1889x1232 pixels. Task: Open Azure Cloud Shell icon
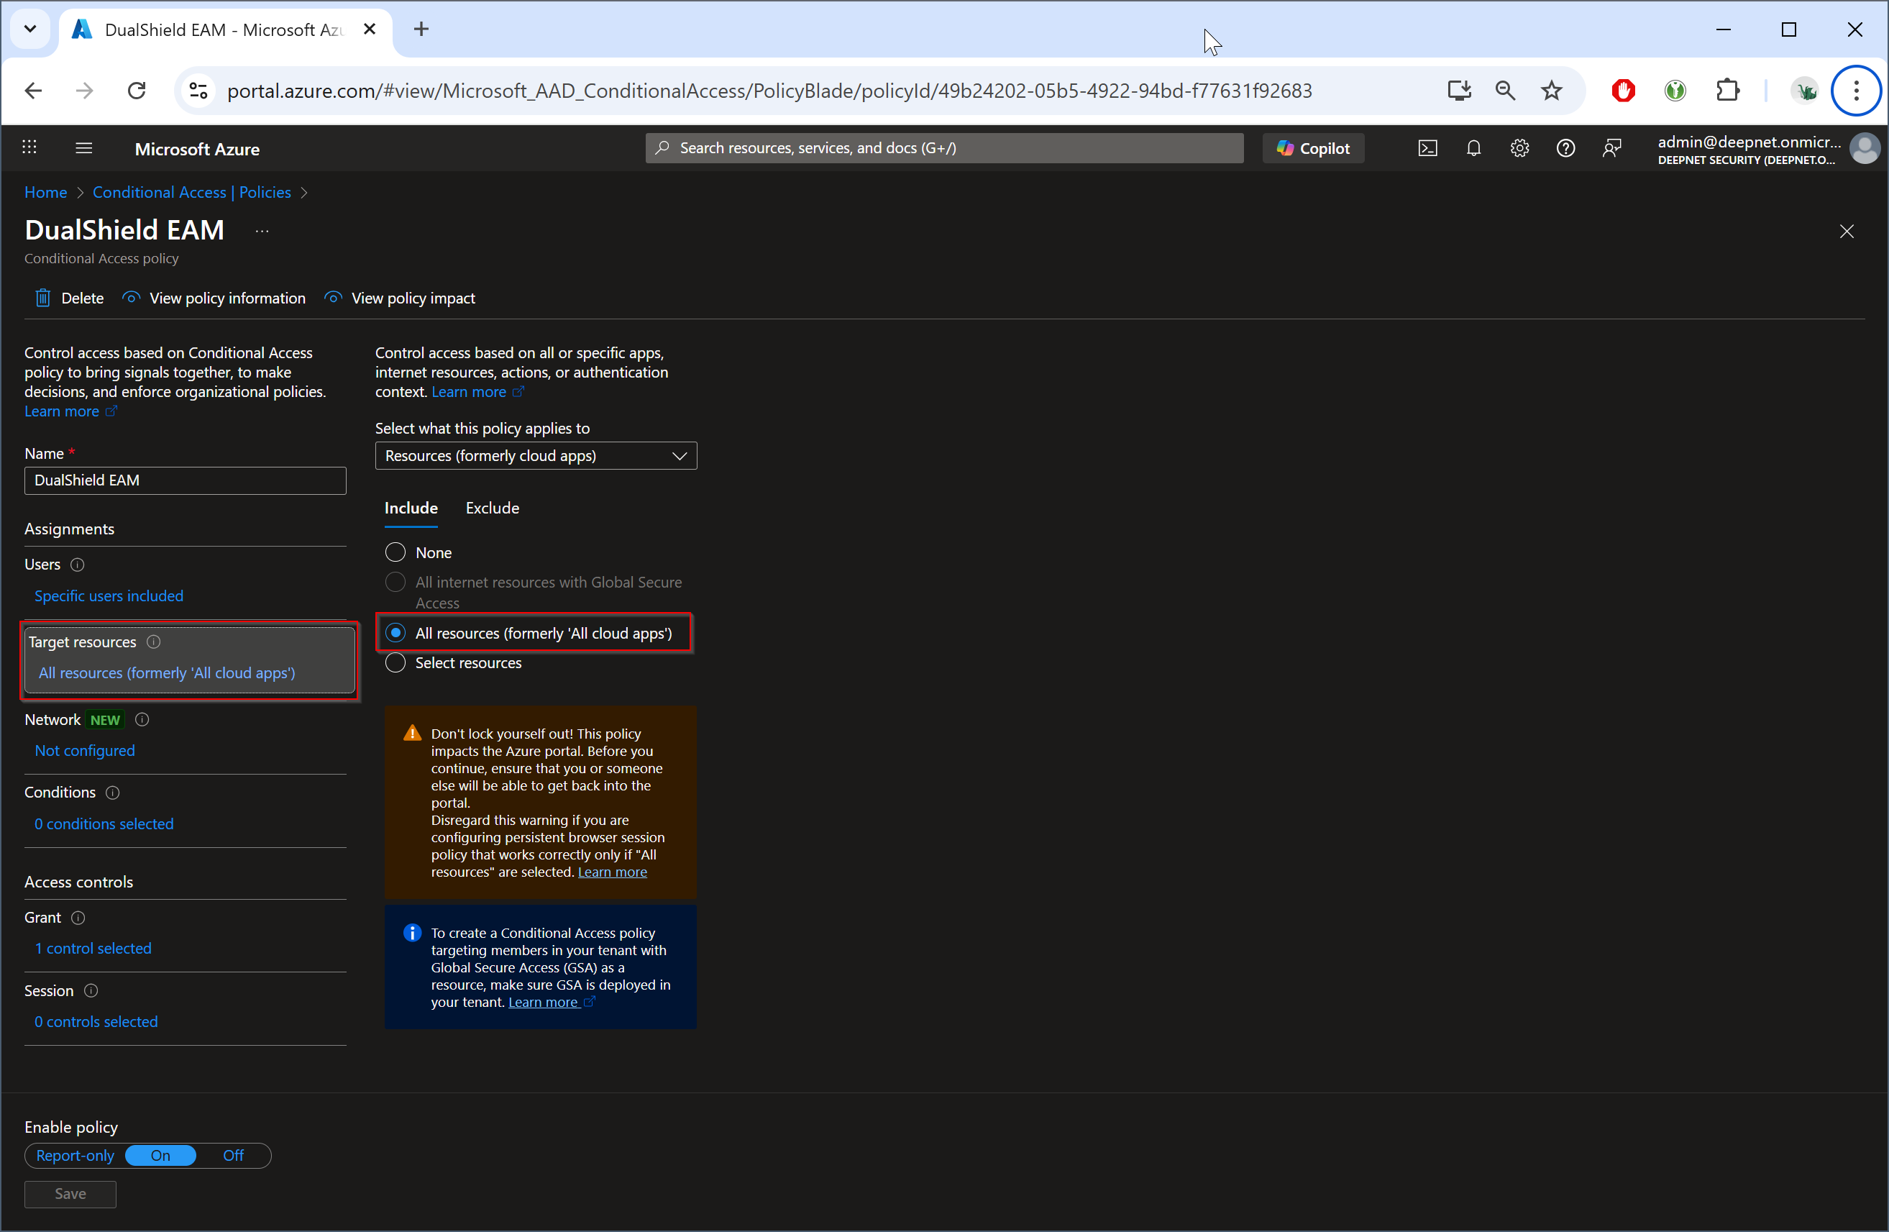[1427, 148]
